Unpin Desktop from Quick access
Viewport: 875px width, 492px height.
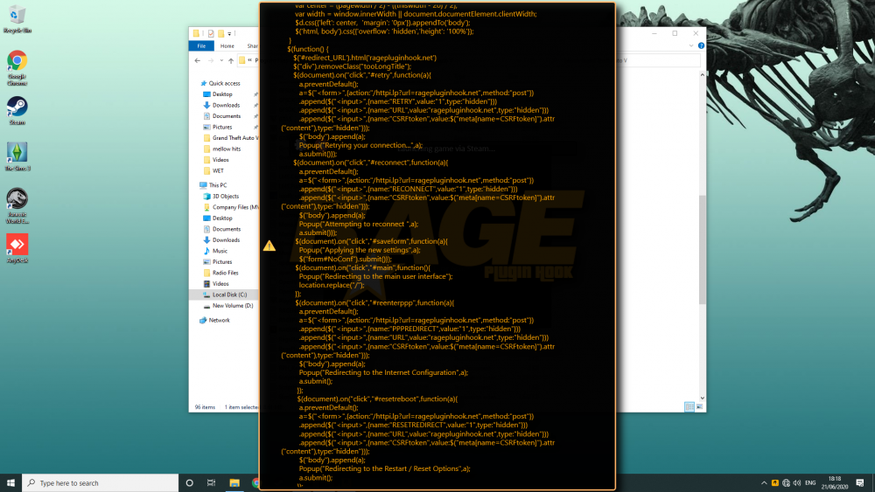[255, 94]
